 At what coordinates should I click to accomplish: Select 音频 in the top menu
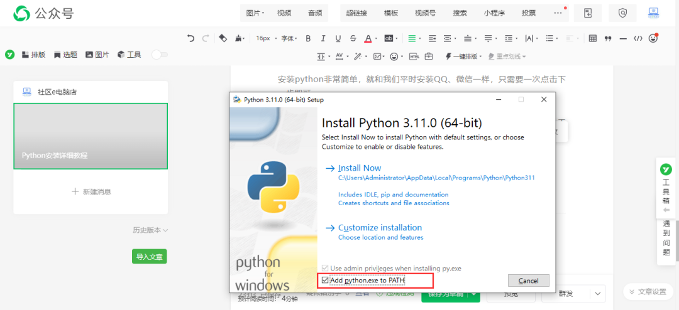pyautogui.click(x=315, y=13)
